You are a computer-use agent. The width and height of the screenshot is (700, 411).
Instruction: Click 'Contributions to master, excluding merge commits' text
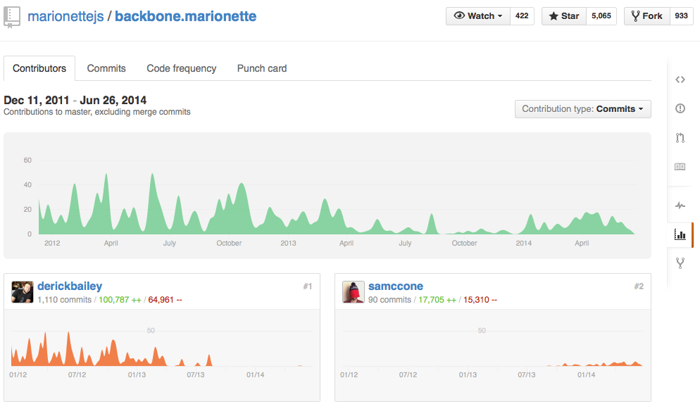[97, 112]
